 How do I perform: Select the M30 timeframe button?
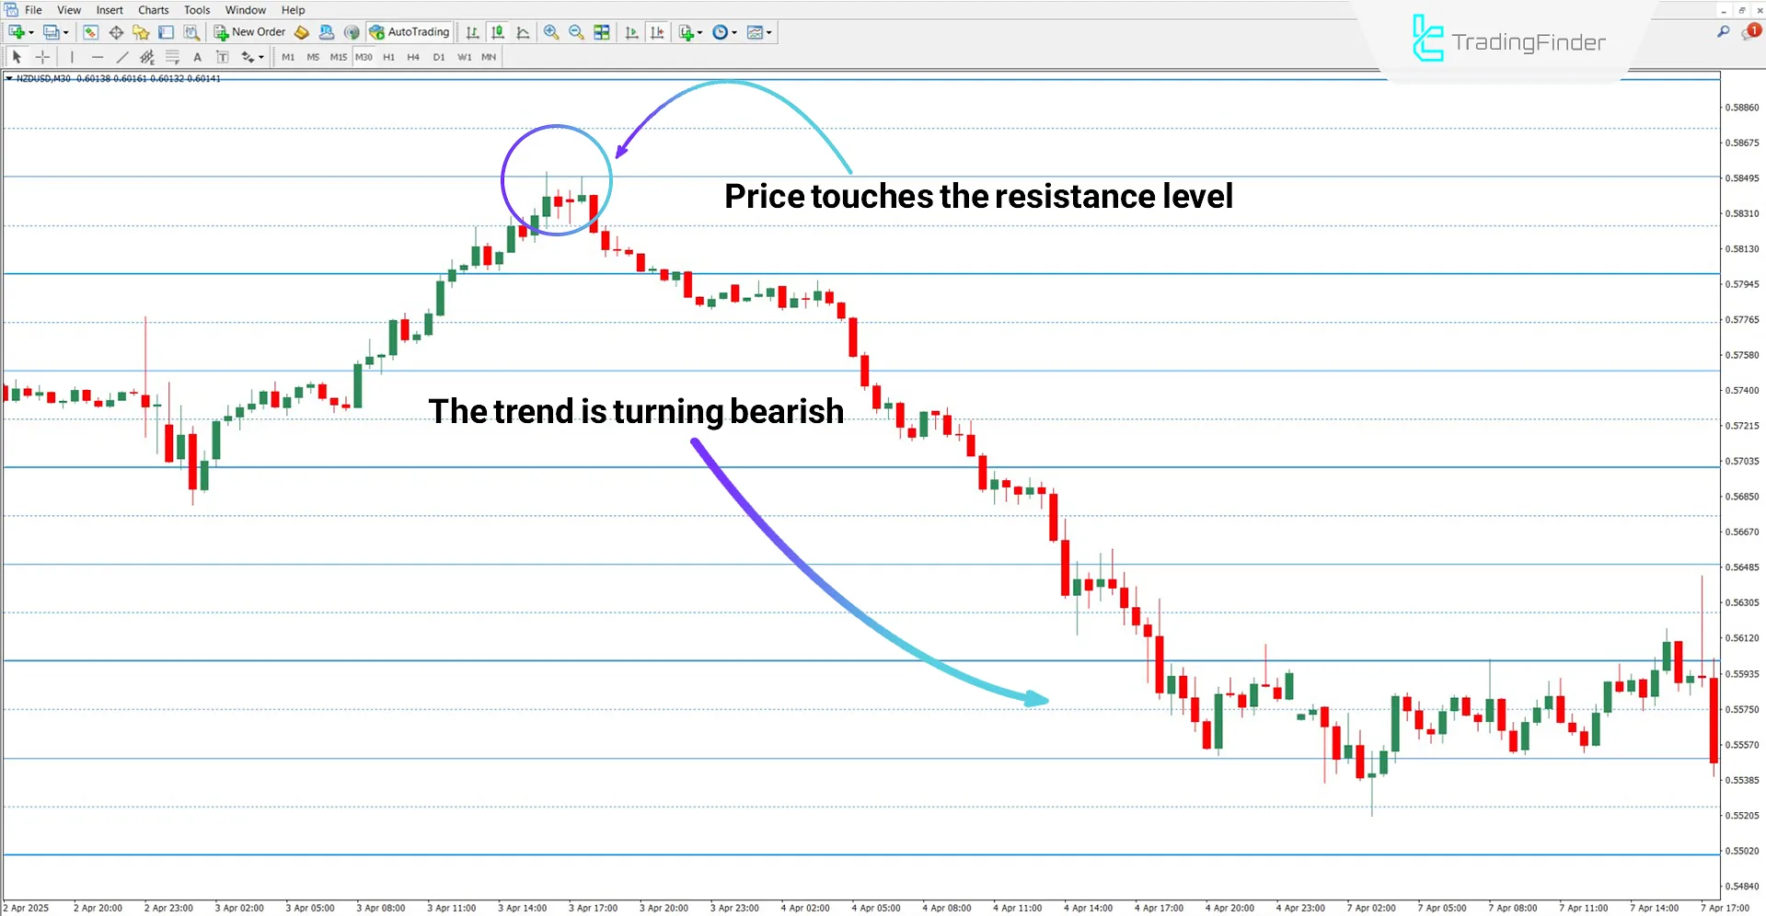(364, 57)
